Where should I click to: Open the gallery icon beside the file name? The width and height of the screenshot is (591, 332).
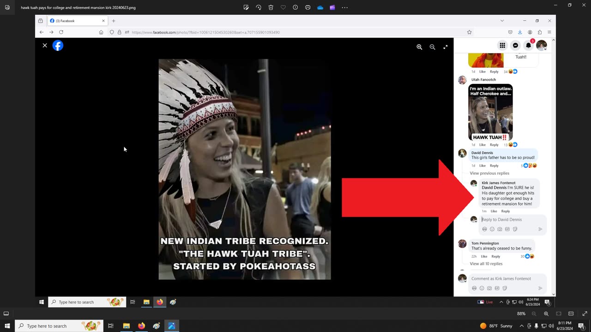pyautogui.click(x=7, y=7)
